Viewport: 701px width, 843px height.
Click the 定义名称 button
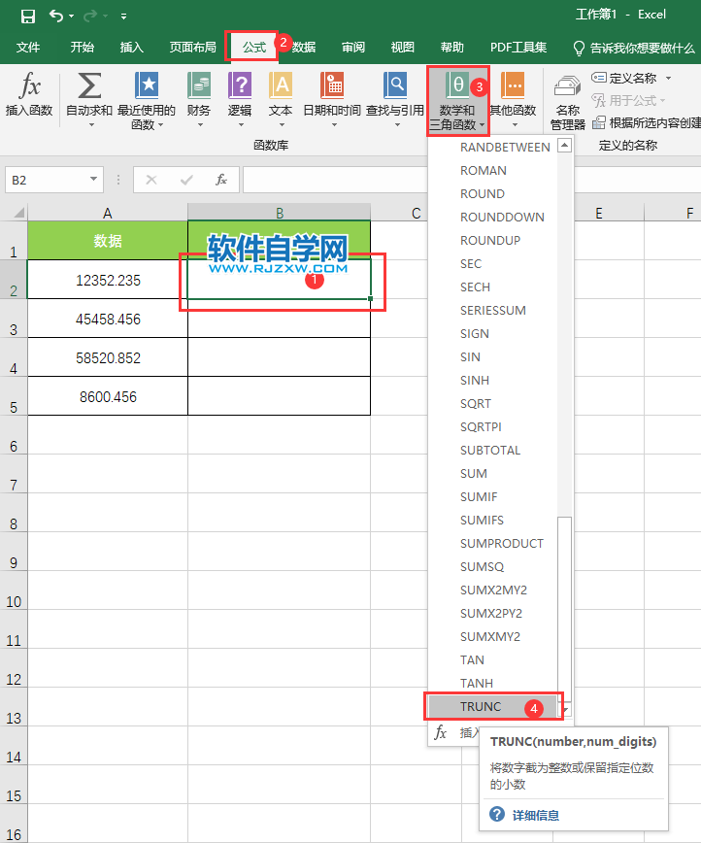point(623,78)
